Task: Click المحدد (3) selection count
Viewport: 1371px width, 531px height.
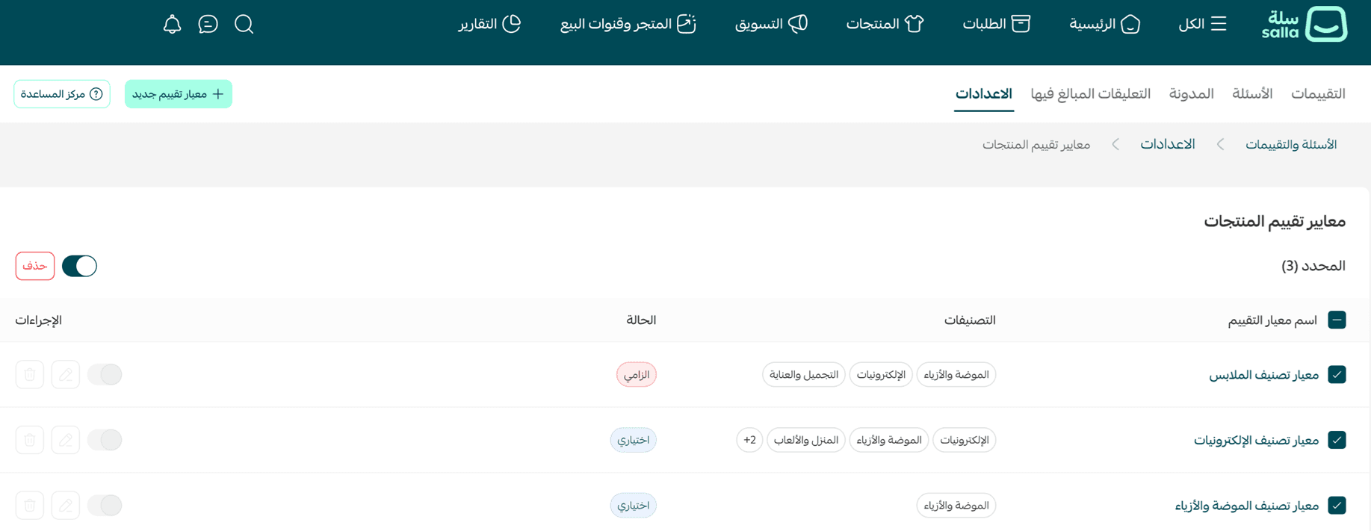Action: coord(1313,266)
